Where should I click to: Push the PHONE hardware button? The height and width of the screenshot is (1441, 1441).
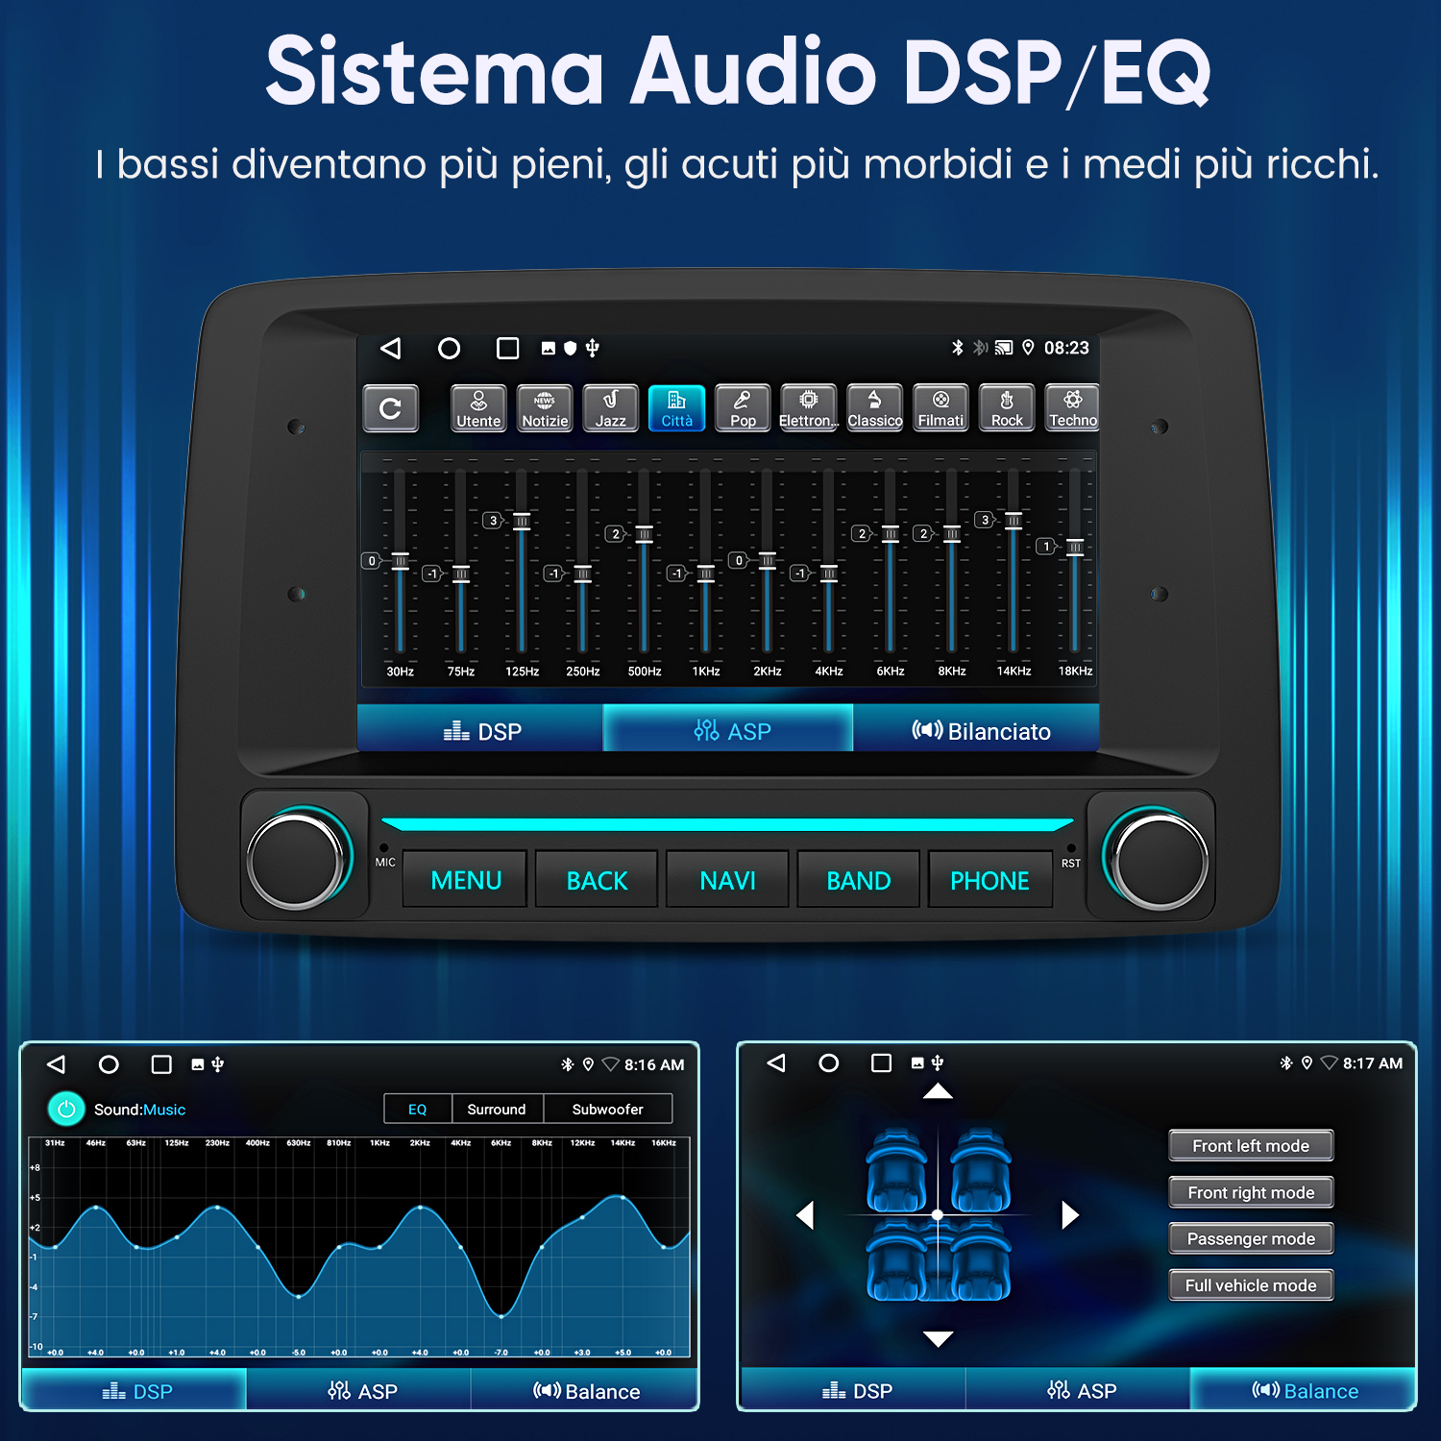pos(989,880)
